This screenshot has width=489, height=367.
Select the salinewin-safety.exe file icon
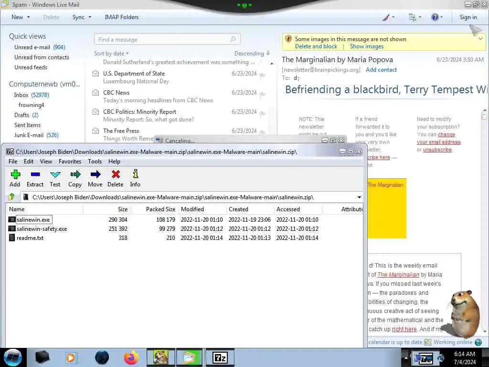click(x=11, y=229)
